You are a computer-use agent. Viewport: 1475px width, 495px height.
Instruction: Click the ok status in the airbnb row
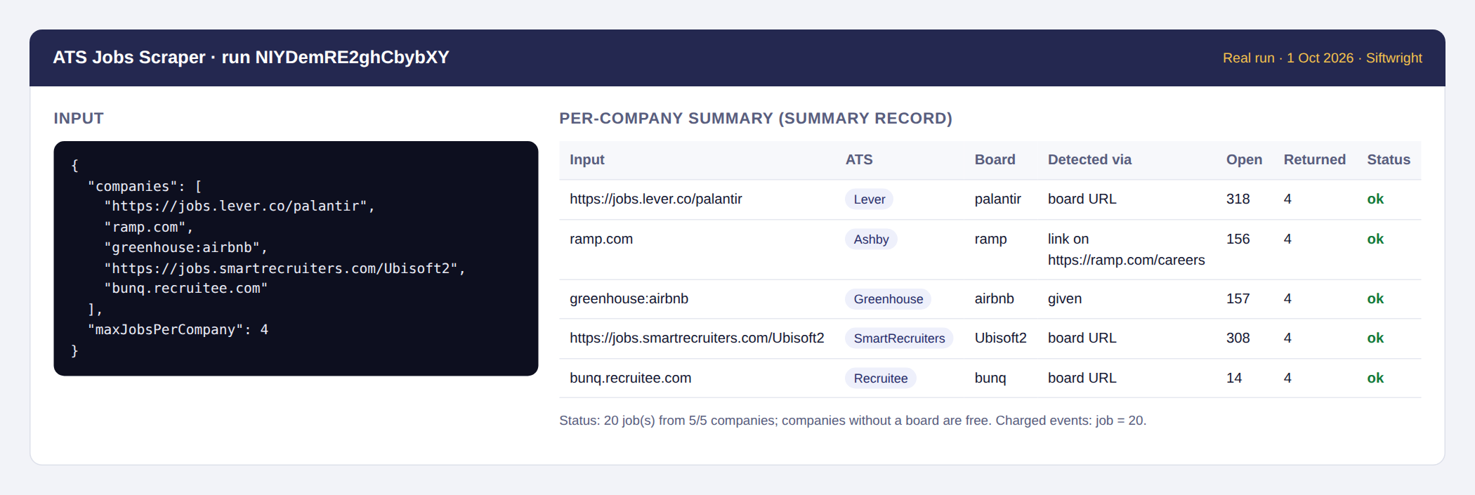click(x=1375, y=299)
